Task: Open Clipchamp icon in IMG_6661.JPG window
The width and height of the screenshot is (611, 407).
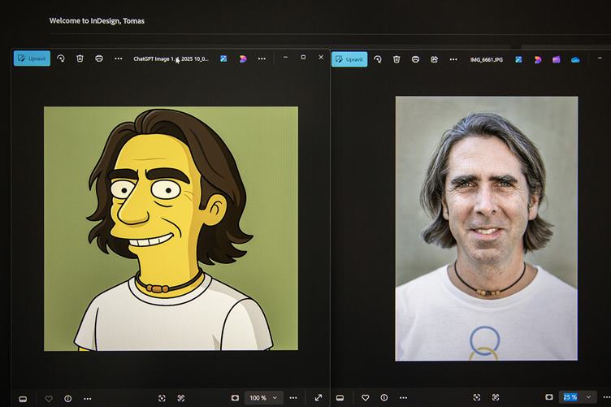Action: pyautogui.click(x=538, y=59)
